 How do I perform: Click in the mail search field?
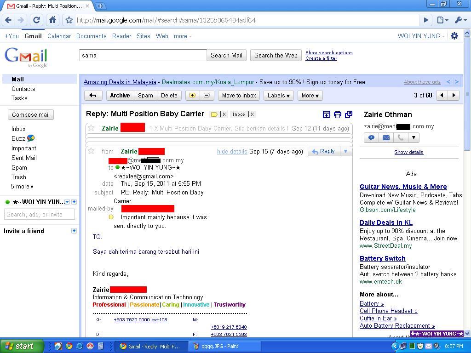pyautogui.click(x=143, y=55)
